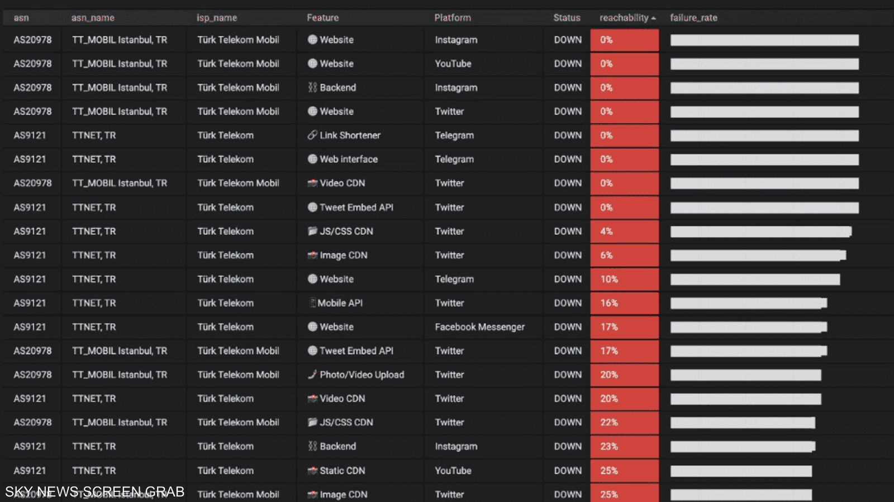Click the phone icon beside Mobile API

(x=312, y=303)
